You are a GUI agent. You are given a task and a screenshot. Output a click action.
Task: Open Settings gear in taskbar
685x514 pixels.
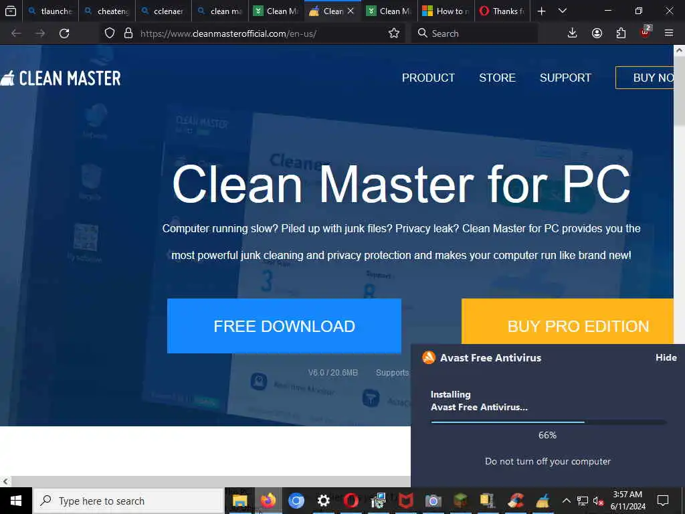(323, 501)
